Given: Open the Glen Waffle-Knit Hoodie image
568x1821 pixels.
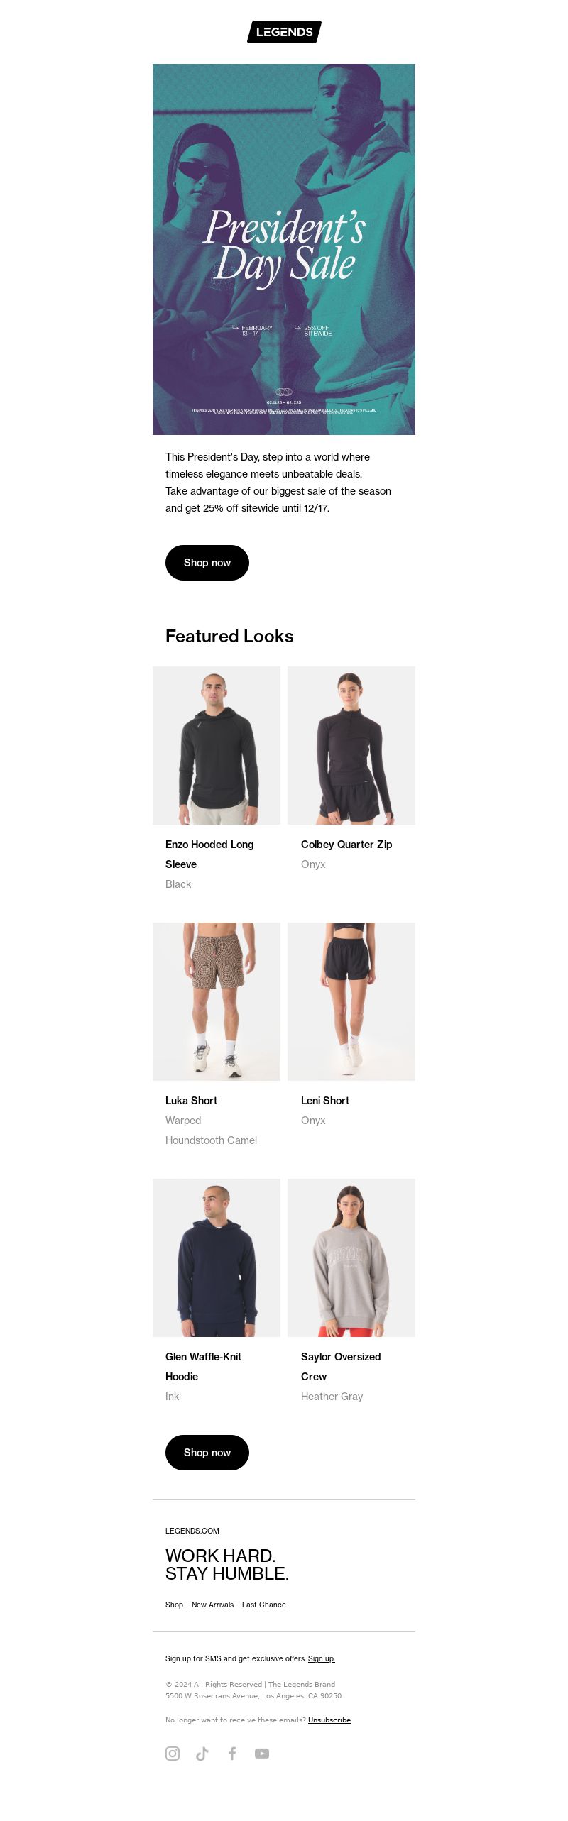Looking at the screenshot, I should pos(217,1258).
